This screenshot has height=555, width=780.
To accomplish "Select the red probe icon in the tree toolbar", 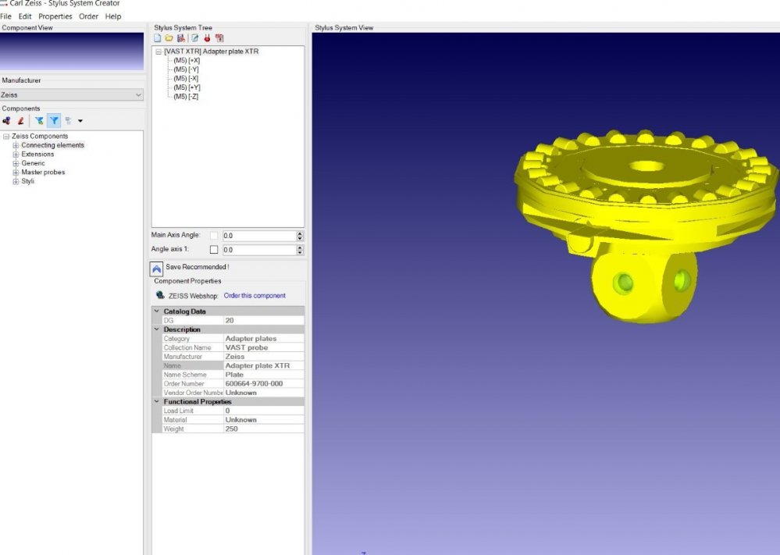I will click(x=206, y=37).
